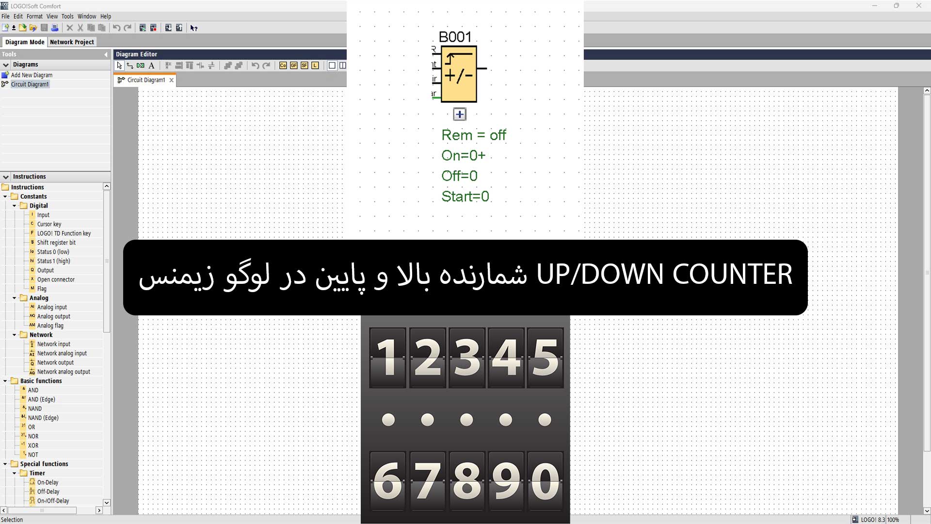This screenshot has width=931, height=524.
Task: Open the File menu
Action: 5,16
